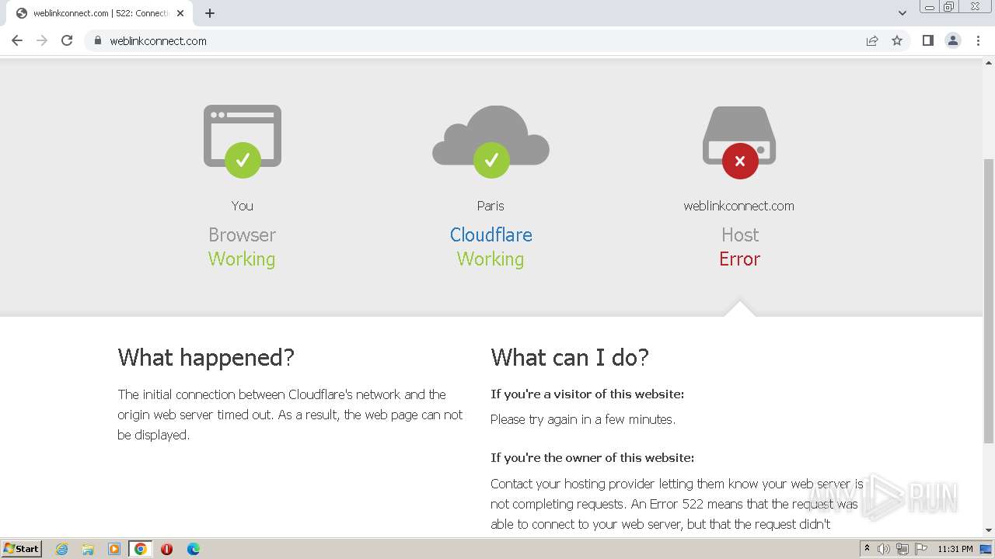This screenshot has height=559, width=995.
Task: Open Microsoft Edge from taskbar
Action: click(194, 549)
